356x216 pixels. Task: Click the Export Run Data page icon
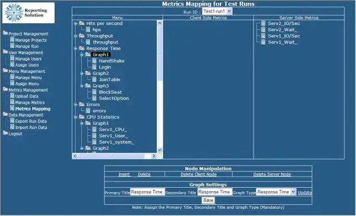coord(12,121)
